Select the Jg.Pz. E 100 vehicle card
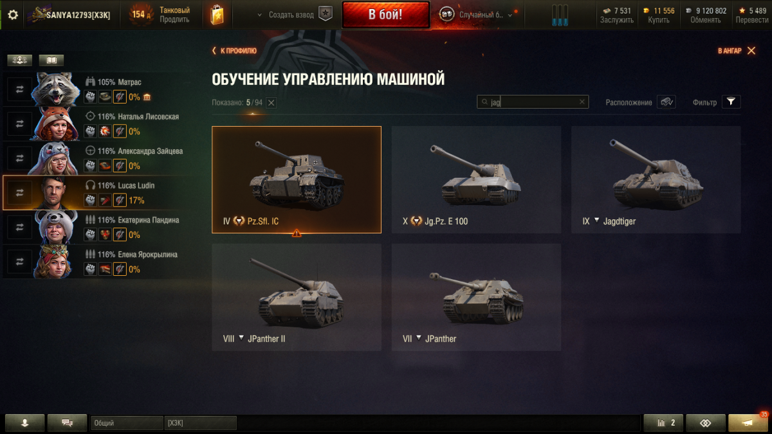Screen dimensions: 772x434 click(x=476, y=179)
